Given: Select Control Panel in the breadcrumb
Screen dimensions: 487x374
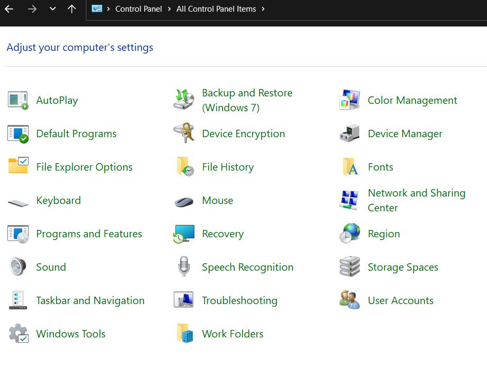Looking at the screenshot, I should 138,9.
